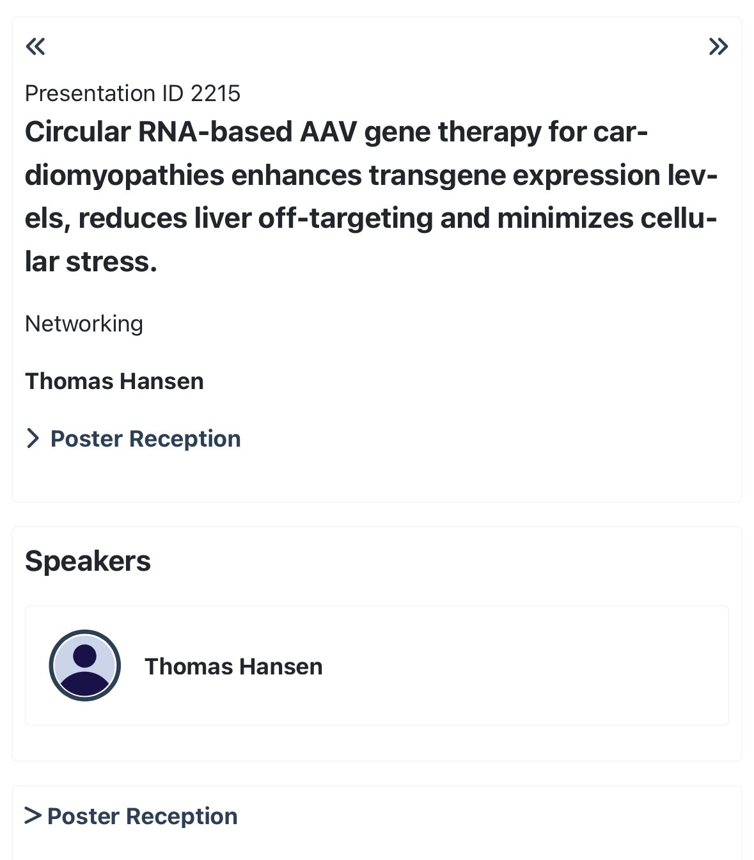Click title line starting 'els, reduces liver'
The height and width of the screenshot is (860, 754).
[371, 219]
